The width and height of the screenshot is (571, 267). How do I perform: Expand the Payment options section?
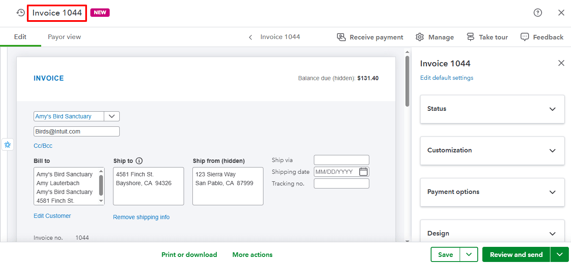[552, 192]
